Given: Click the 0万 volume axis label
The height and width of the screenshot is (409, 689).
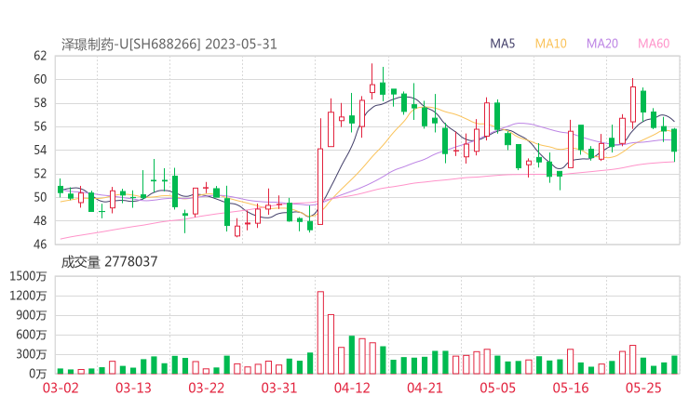Looking at the screenshot, I should pyautogui.click(x=38, y=374).
